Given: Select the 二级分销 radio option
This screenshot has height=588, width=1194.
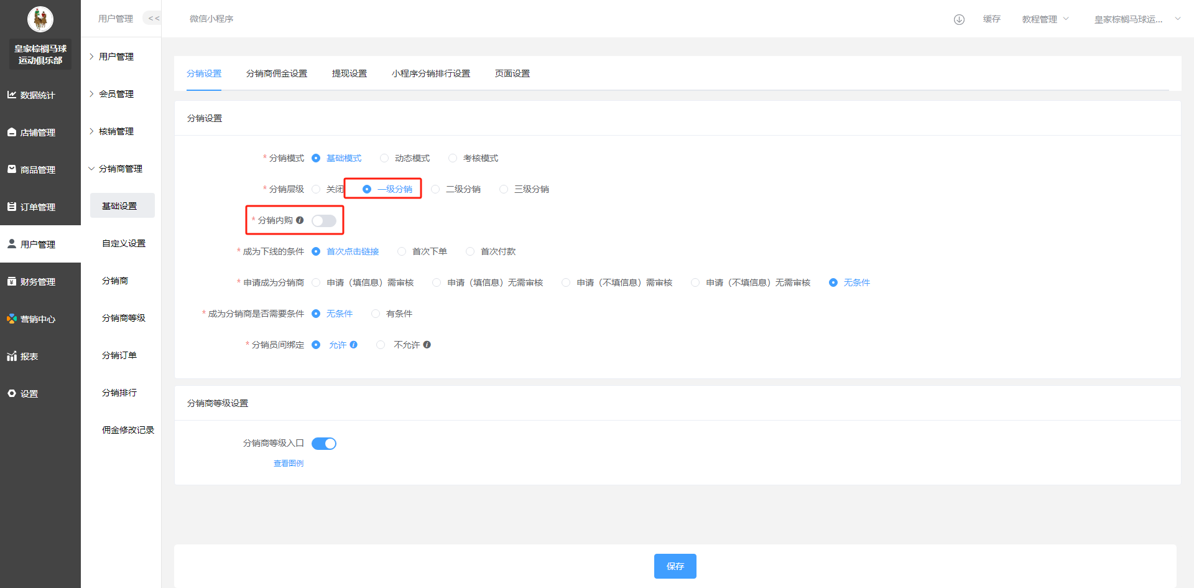Looking at the screenshot, I should 435,189.
